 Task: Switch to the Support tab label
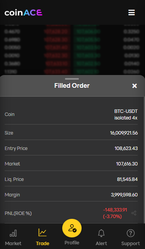(x=131, y=244)
